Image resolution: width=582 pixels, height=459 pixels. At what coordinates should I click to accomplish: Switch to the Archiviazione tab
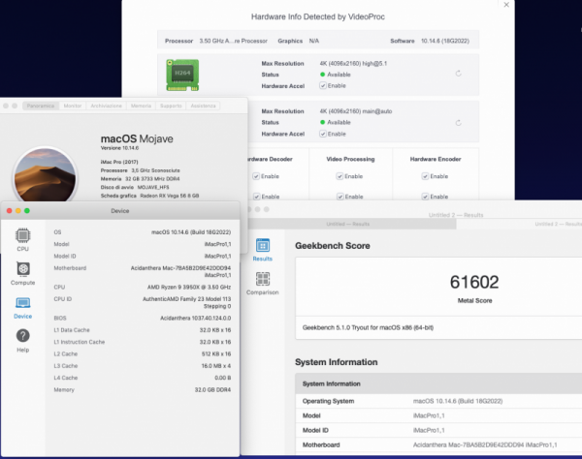point(106,106)
